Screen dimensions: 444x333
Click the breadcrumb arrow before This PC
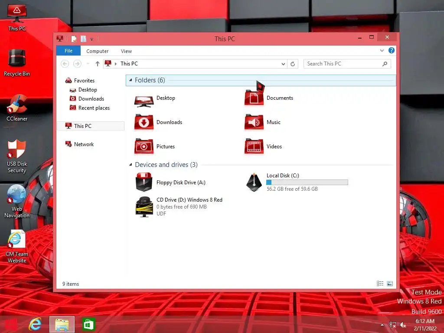click(x=115, y=64)
